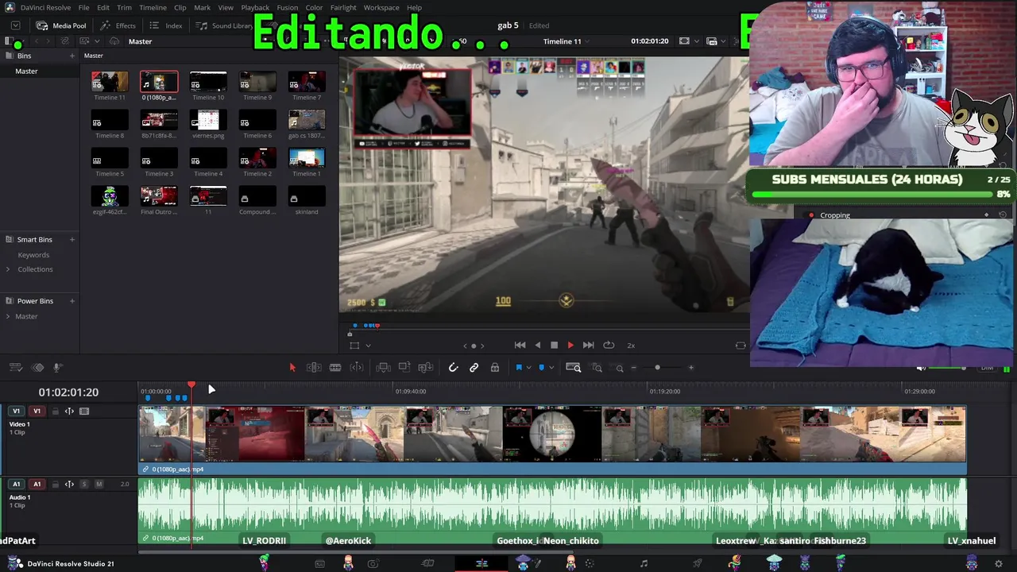Viewport: 1017px width, 572px height.
Task: Click the voiceover microphone icon
Action: point(57,367)
